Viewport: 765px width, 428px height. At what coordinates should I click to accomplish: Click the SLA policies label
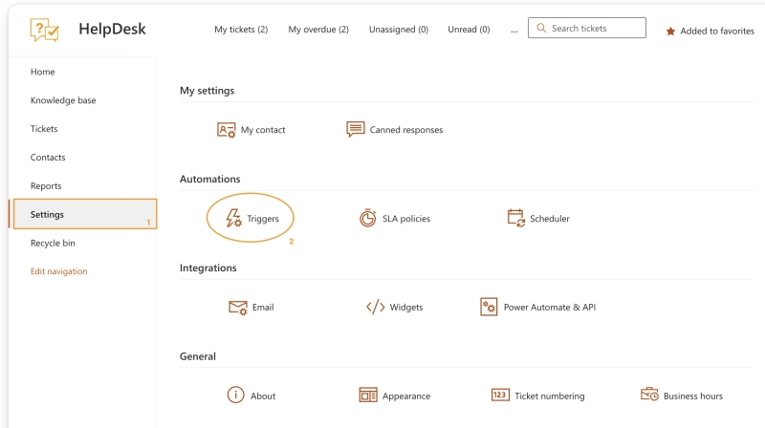(406, 219)
